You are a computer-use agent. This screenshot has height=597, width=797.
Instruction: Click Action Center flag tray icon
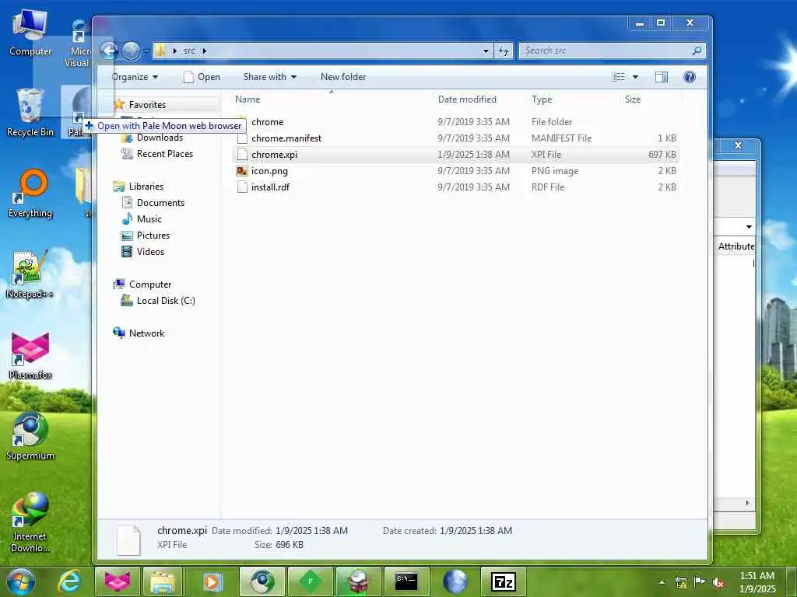pos(700,582)
